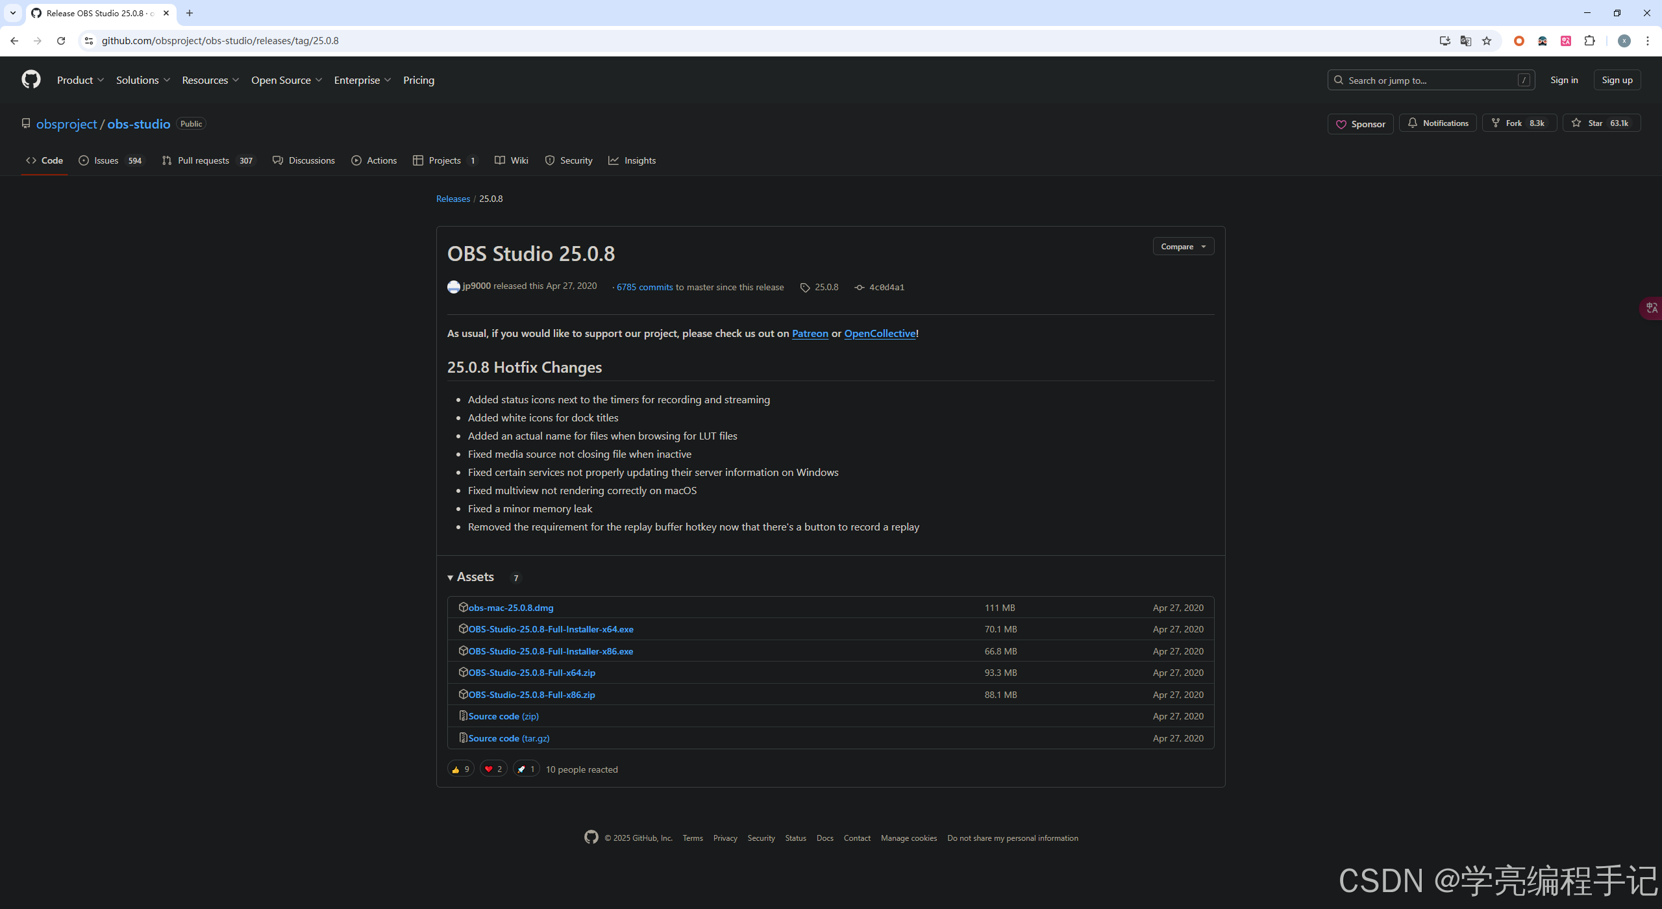This screenshot has width=1662, height=909.
Task: Download OBS-Studio-25.0.8-Full-Installer-x64.exe
Action: pyautogui.click(x=551, y=629)
